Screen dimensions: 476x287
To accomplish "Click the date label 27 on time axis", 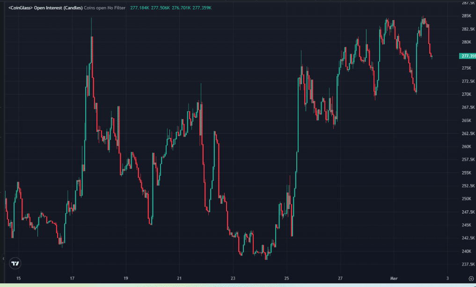I will pos(340,279).
